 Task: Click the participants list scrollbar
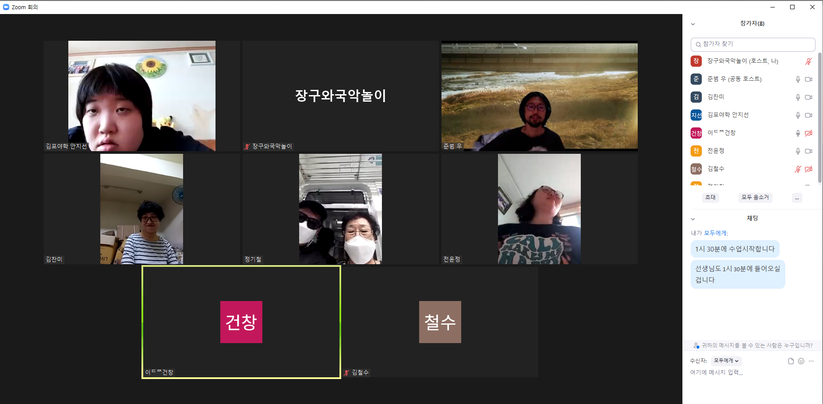pos(819,118)
